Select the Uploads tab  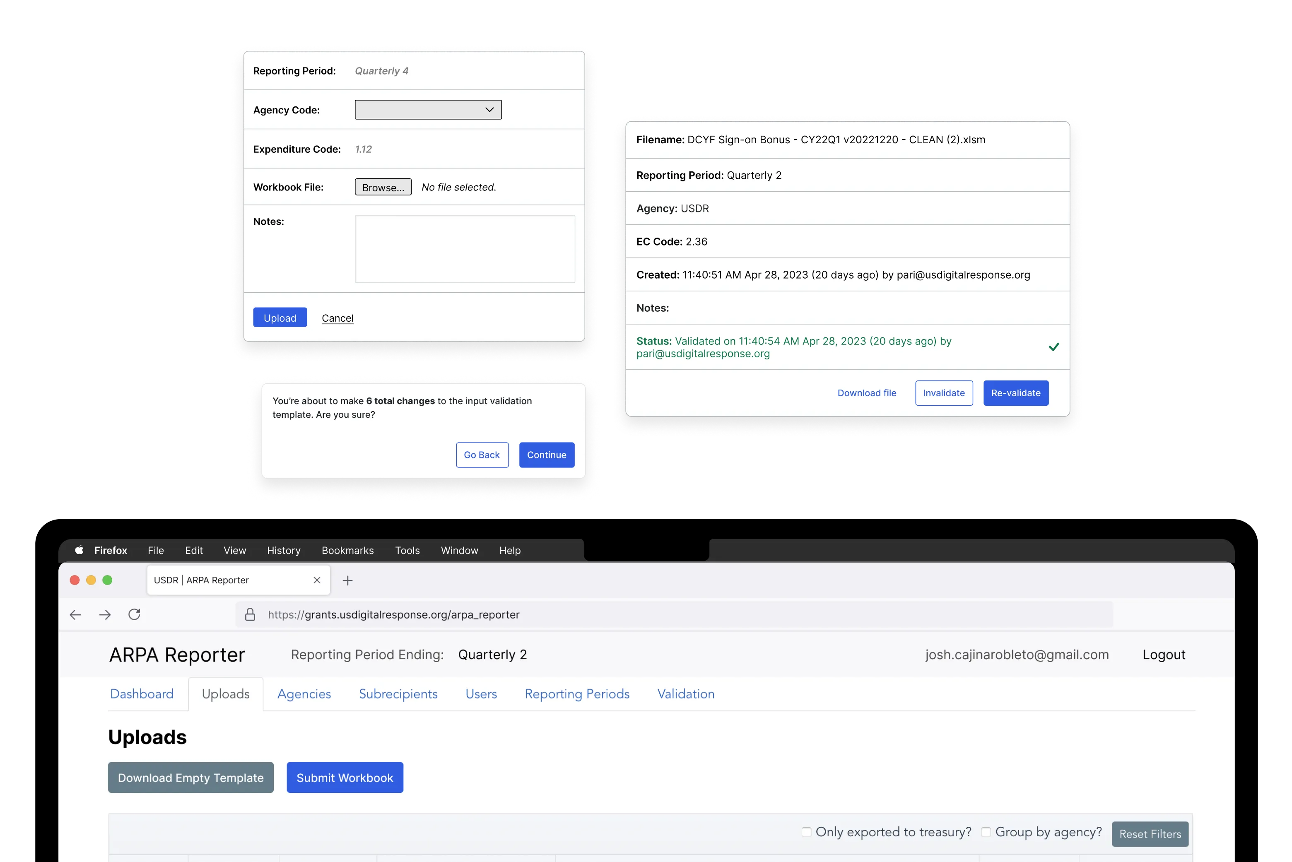click(226, 694)
